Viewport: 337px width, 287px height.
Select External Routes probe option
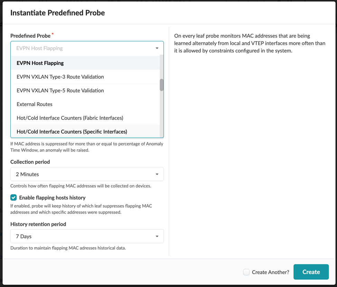(35, 104)
